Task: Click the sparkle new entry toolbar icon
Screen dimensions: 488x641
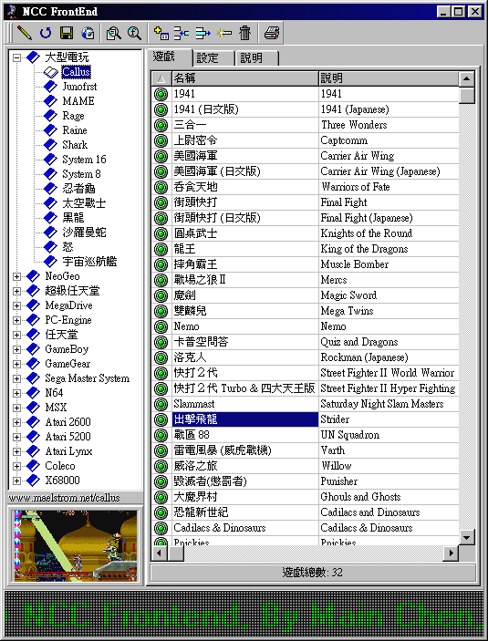Action: pos(223,33)
